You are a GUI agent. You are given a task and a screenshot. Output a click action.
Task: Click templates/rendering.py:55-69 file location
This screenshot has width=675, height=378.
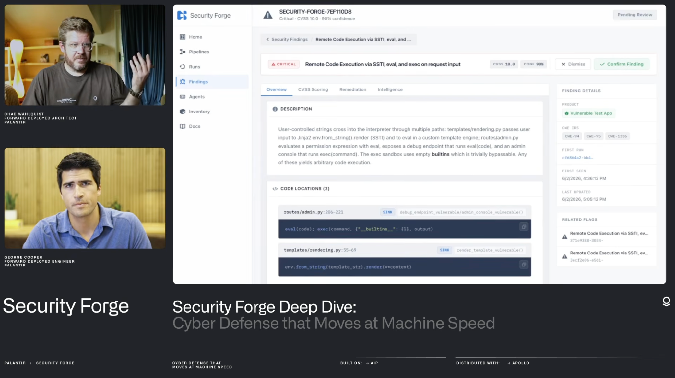click(320, 250)
